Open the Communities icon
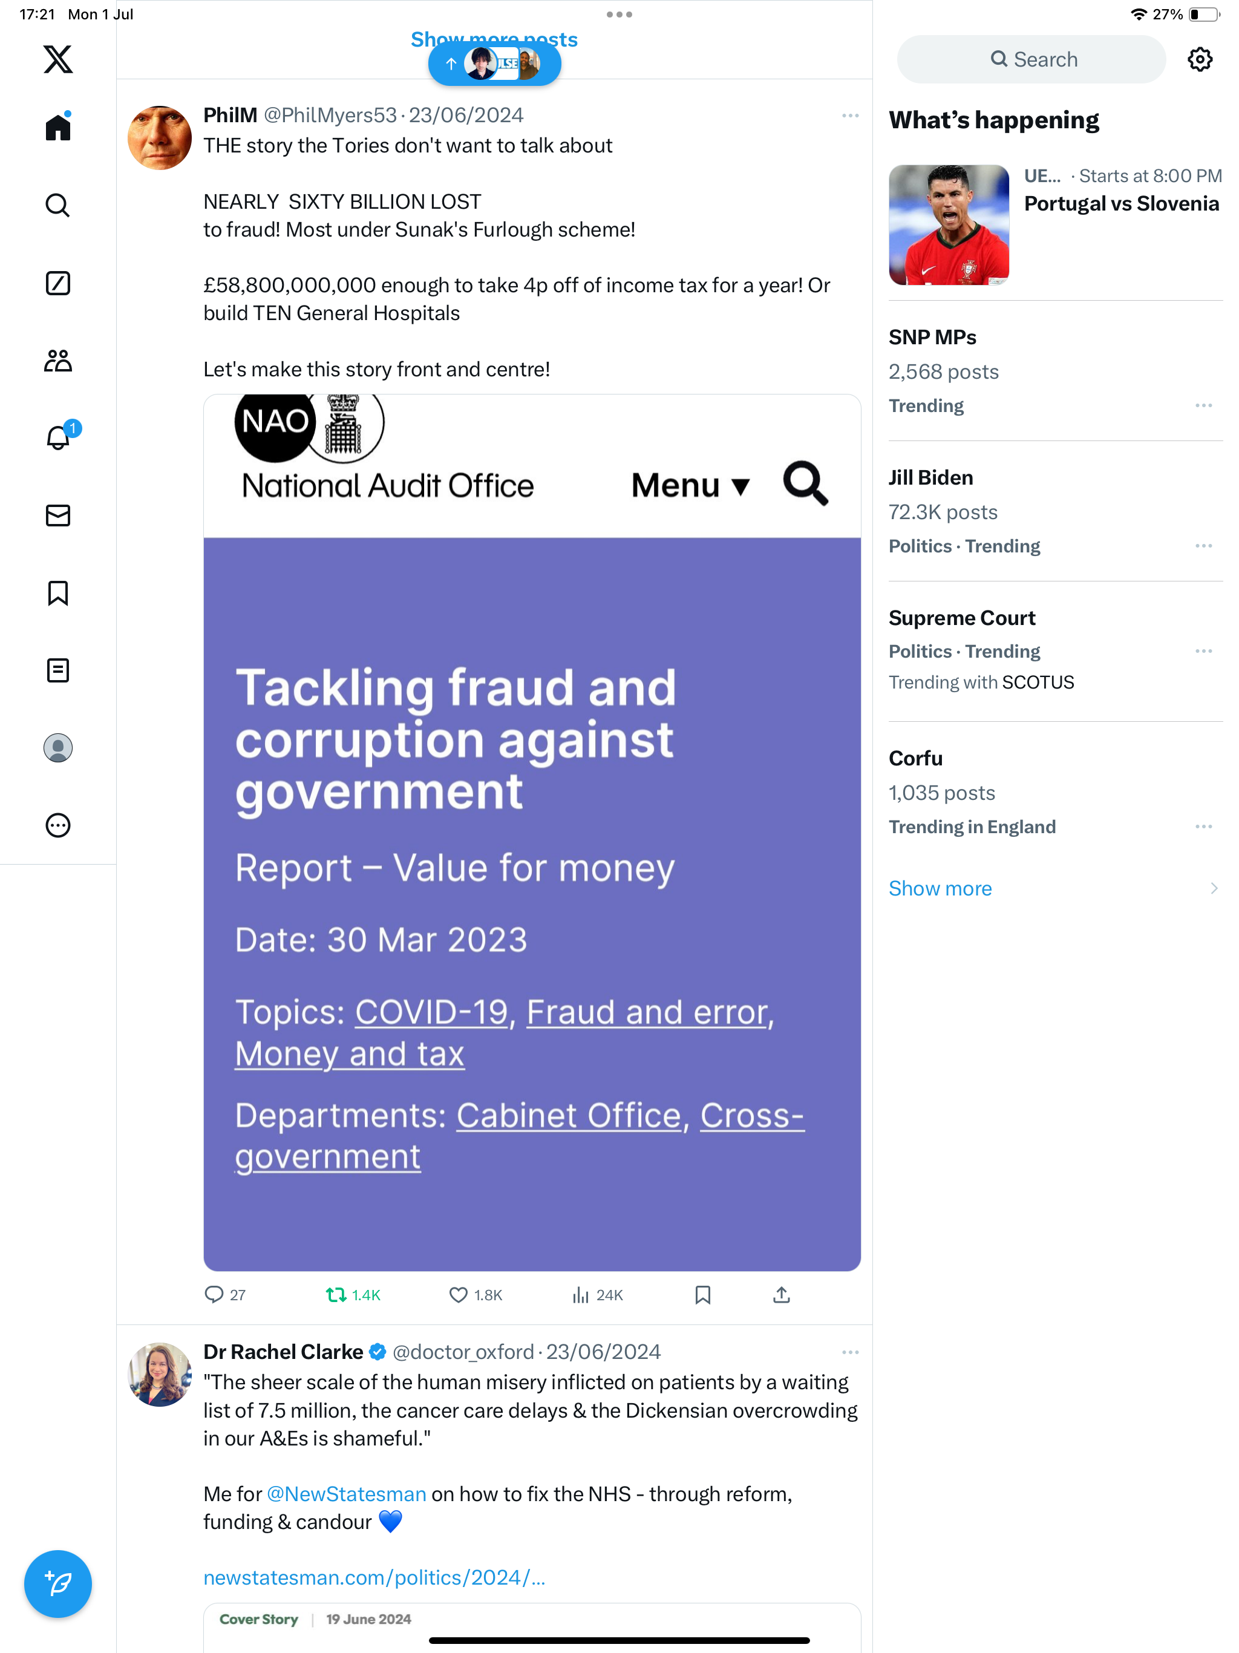 (x=57, y=361)
